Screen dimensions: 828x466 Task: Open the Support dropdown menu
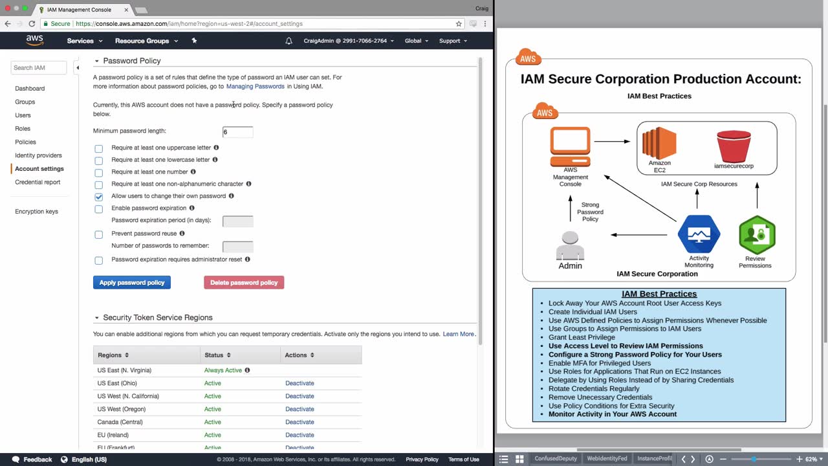click(x=453, y=41)
